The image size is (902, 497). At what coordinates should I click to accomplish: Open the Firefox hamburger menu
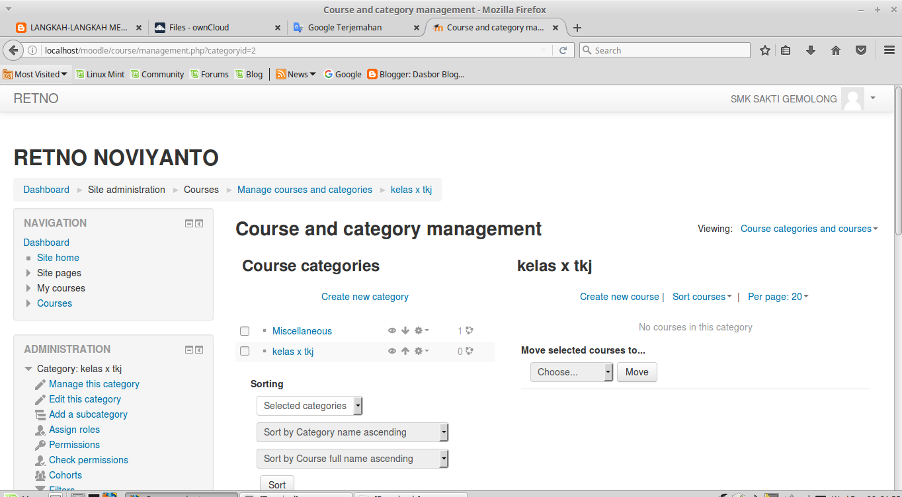tap(889, 50)
